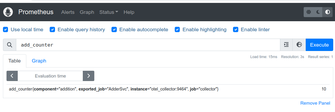The height and width of the screenshot is (112, 335).
Task: Select the auto contrast theme icon
Action: coord(328,12)
